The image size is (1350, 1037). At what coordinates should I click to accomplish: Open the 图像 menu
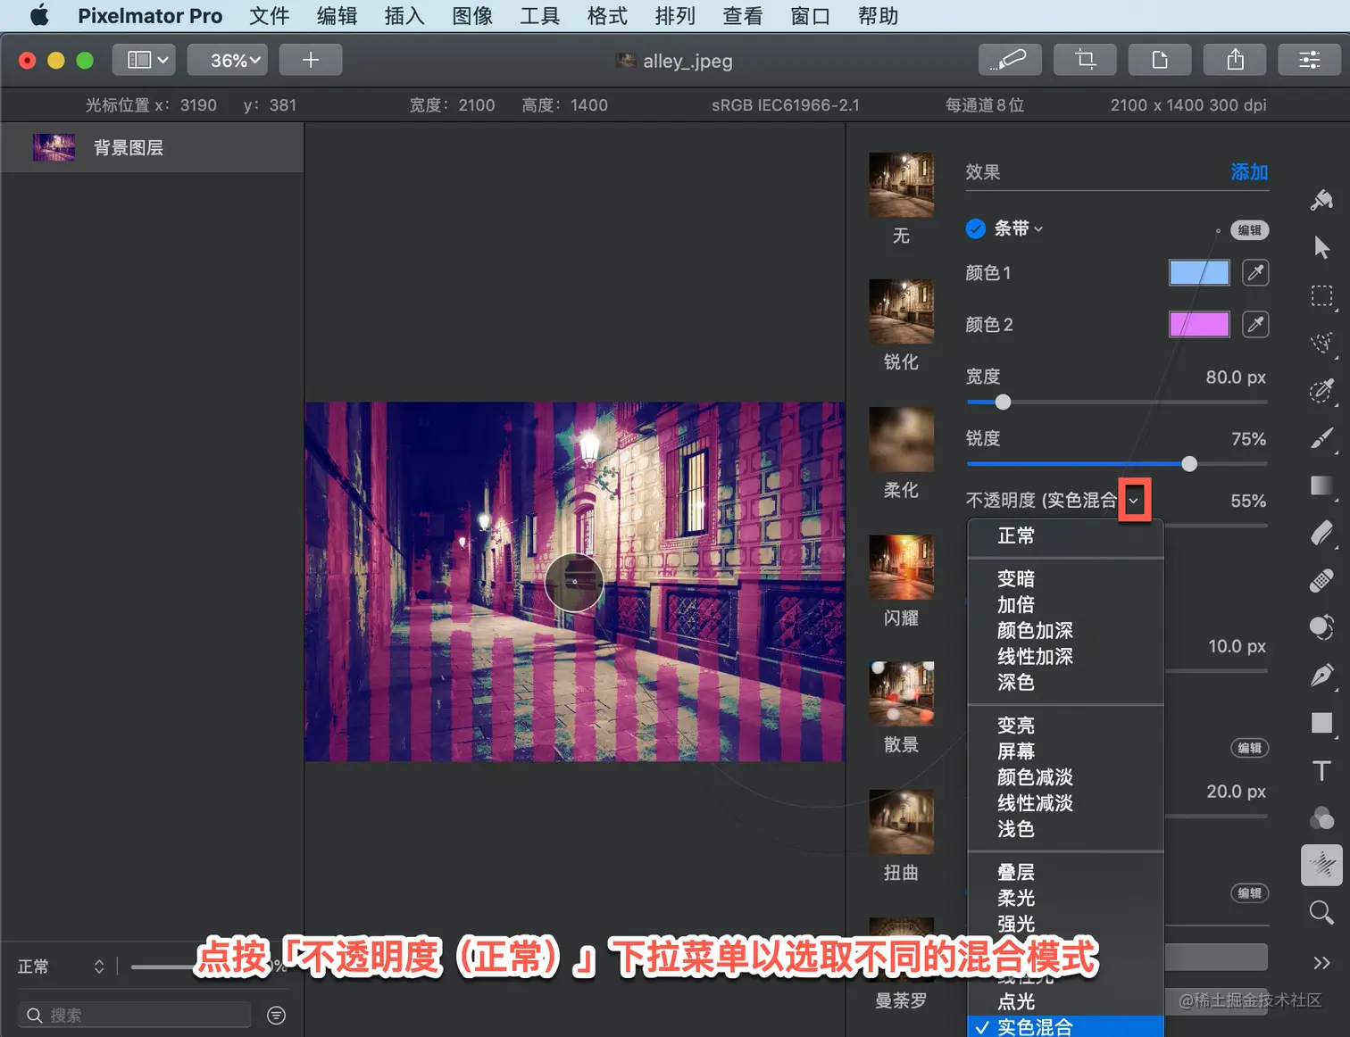472,16
